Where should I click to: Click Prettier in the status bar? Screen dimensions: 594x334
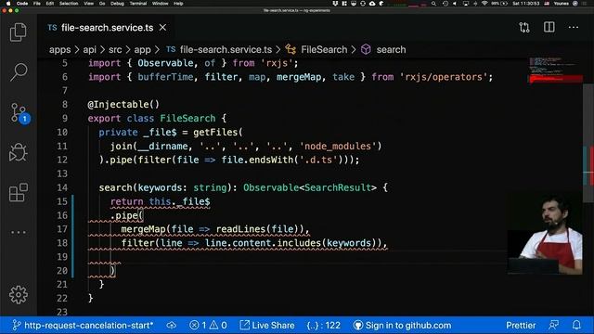[521, 326]
